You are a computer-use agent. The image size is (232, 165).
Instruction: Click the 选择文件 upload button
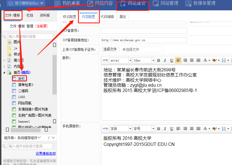tap(110, 49)
